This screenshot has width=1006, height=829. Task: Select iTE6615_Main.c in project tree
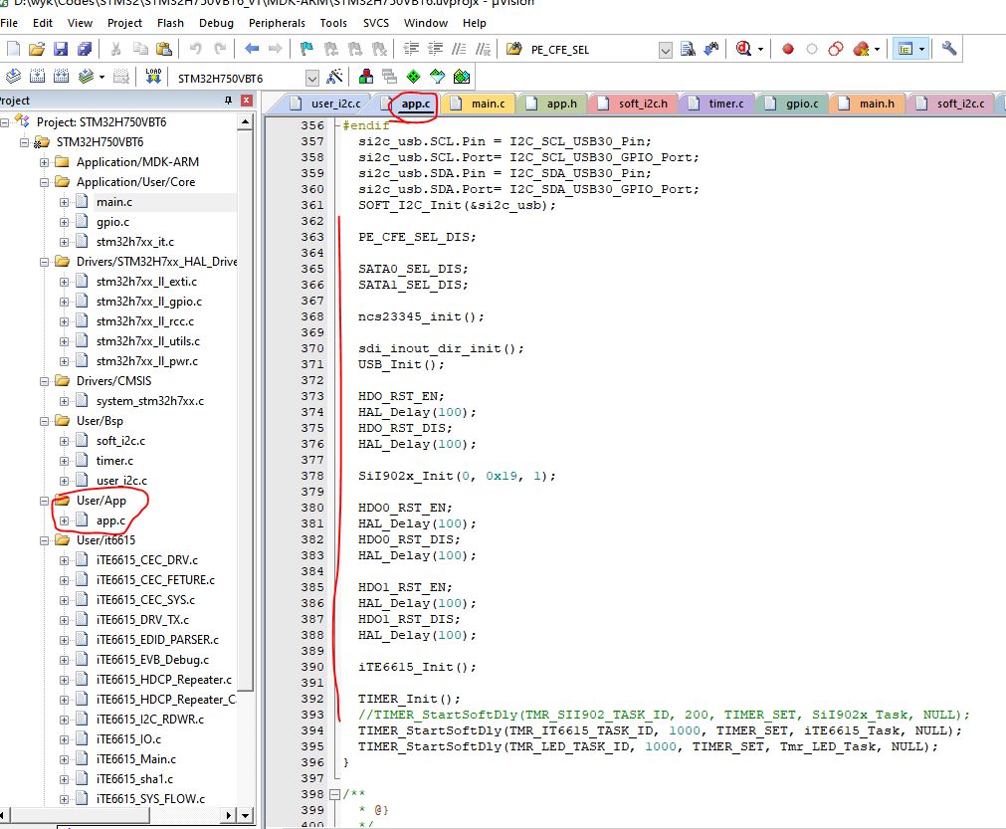click(135, 759)
